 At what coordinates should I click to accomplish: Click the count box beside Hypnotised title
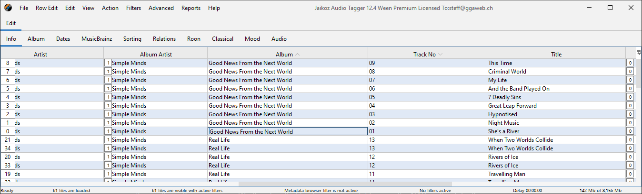pyautogui.click(x=630, y=114)
